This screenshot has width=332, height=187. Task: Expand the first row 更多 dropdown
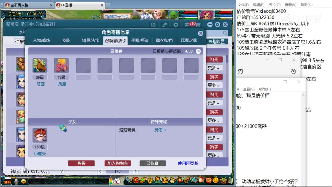(214, 68)
